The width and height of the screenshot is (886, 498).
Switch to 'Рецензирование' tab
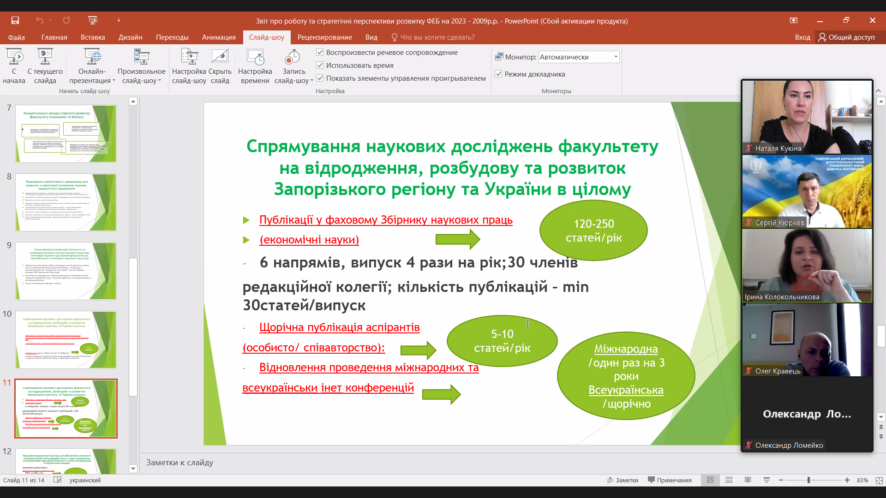(324, 37)
